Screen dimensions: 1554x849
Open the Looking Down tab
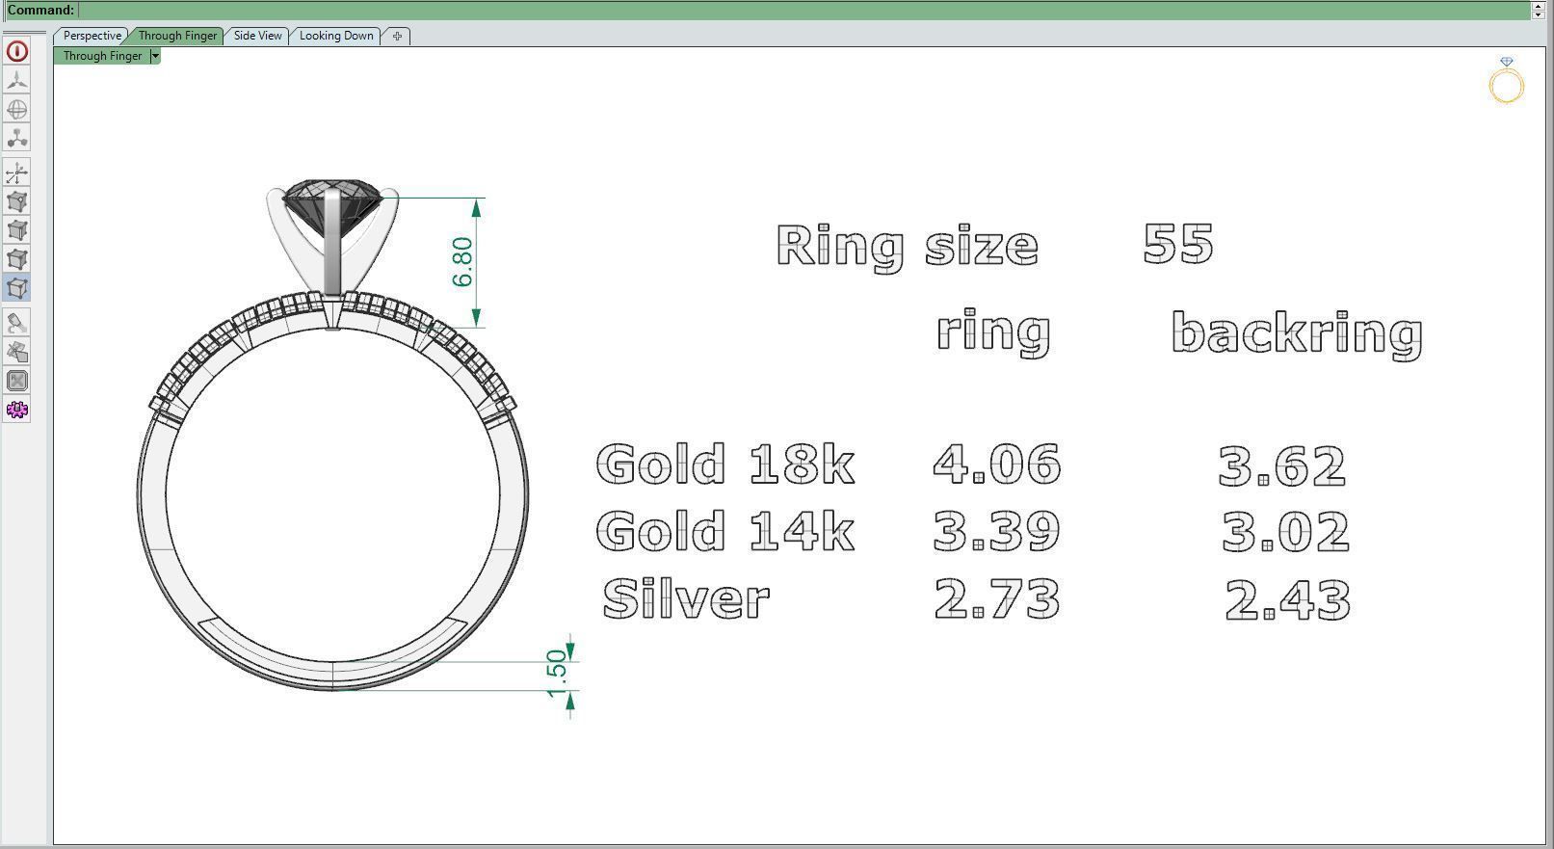pos(336,36)
